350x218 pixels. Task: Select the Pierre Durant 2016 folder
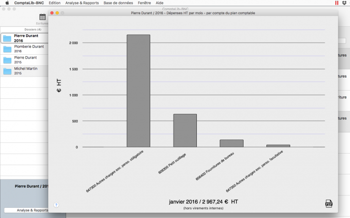[24, 38]
